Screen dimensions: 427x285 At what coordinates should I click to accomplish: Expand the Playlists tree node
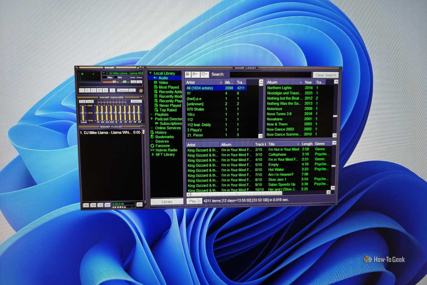click(152, 115)
